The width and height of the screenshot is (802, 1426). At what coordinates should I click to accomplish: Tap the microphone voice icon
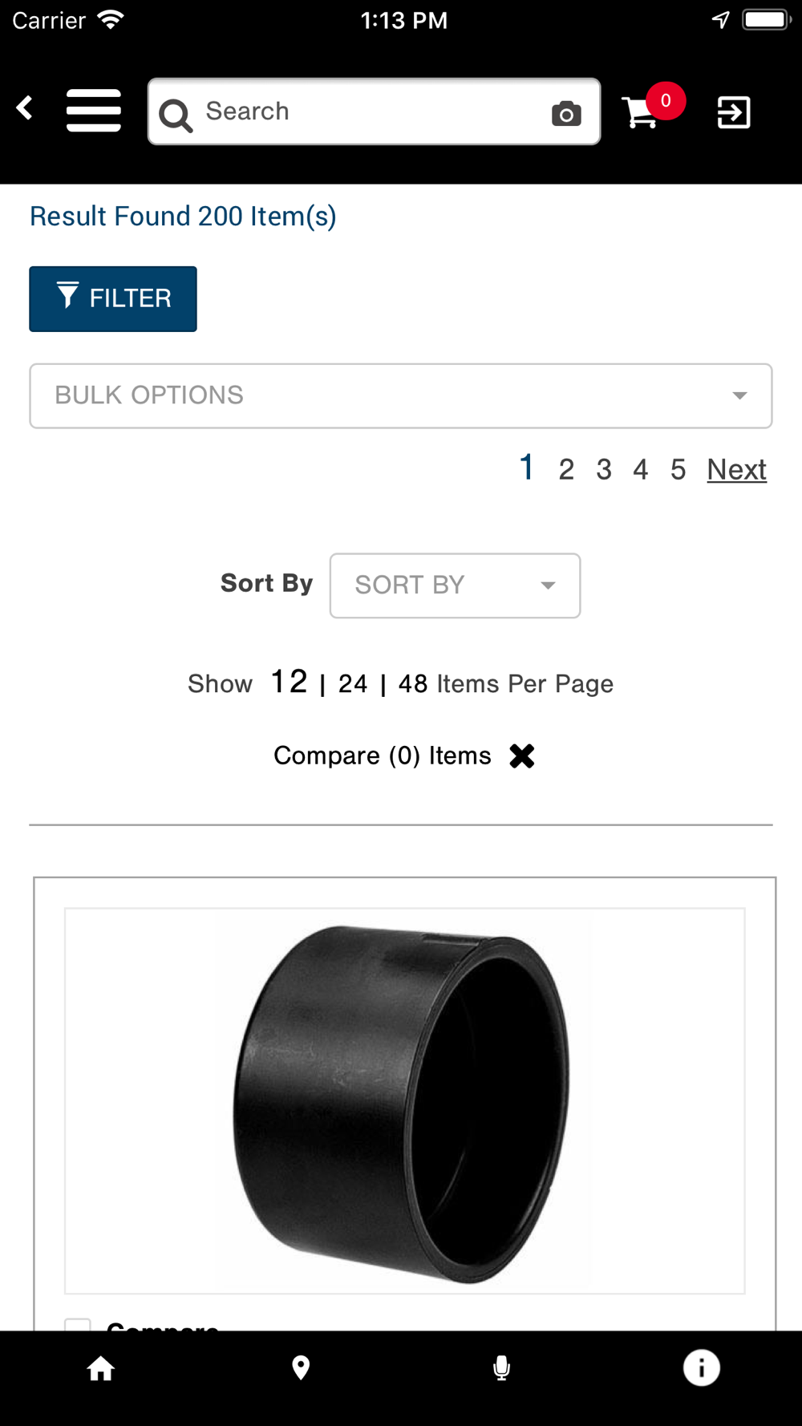[x=502, y=1368]
